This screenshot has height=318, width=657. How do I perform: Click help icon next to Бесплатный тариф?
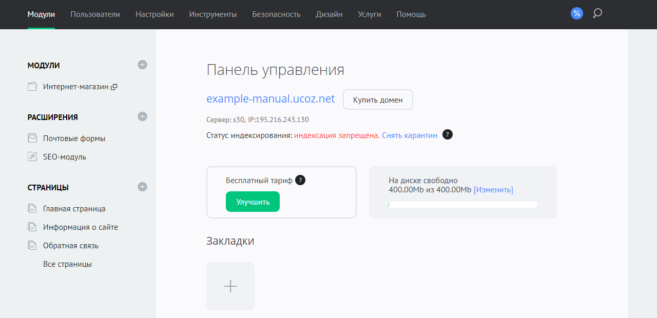tap(300, 180)
